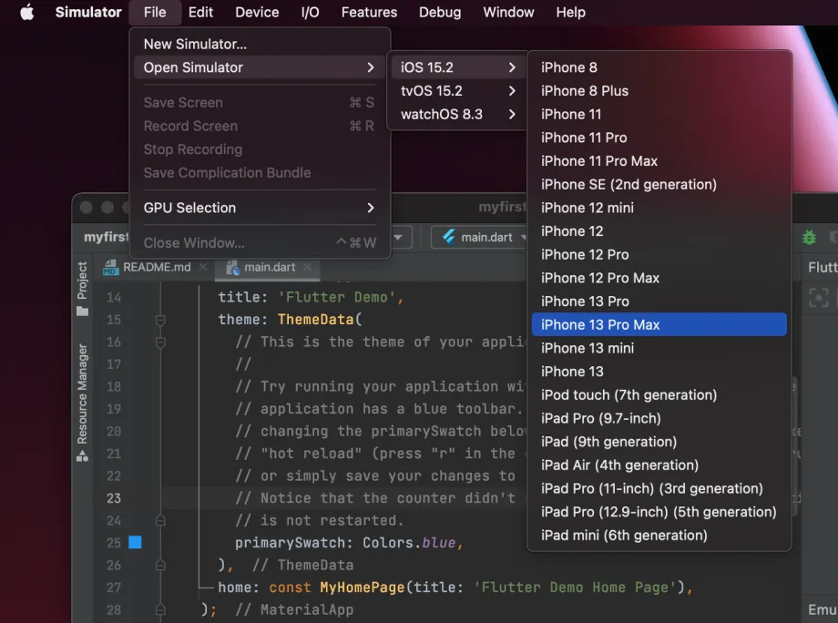Choose New Simulator... from File menu
The width and height of the screenshot is (838, 623).
[x=260, y=44]
